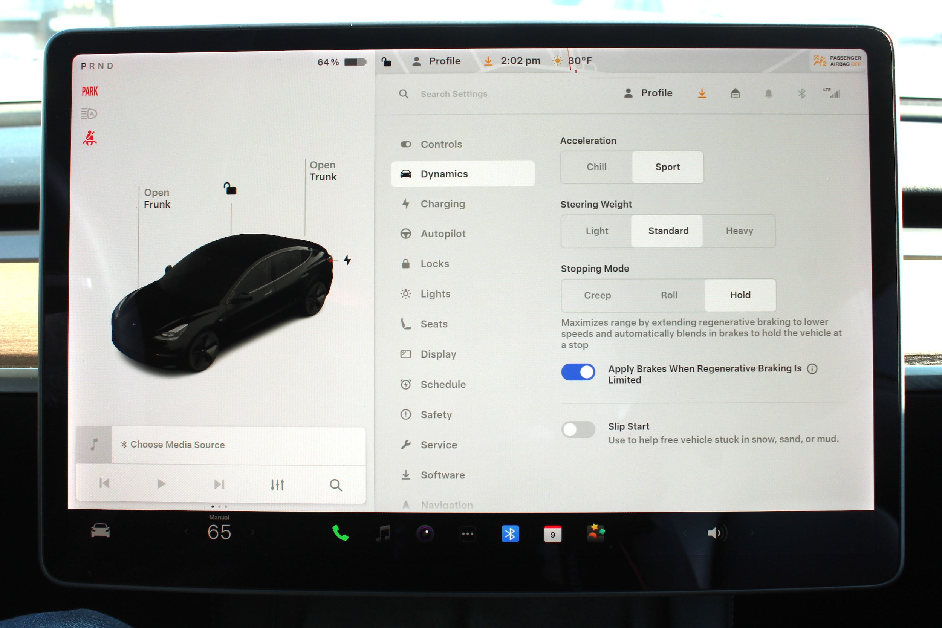Open the phone app in bottom dock
Viewport: 942px width, 628px height.
point(340,533)
